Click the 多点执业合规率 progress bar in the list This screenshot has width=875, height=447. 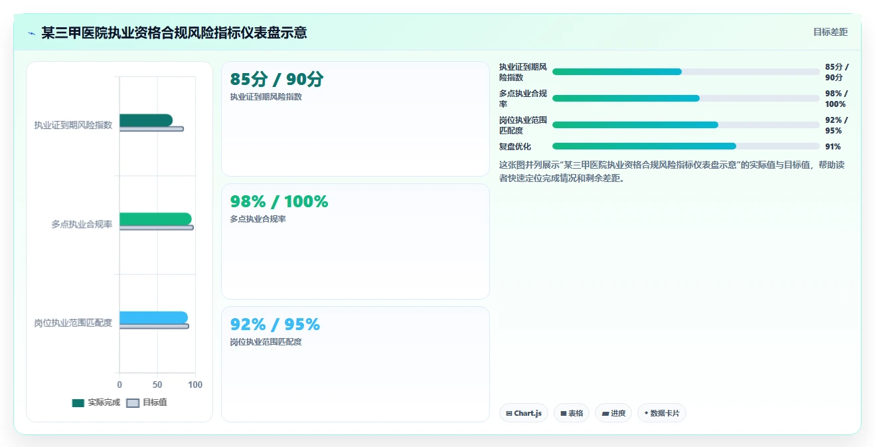coord(686,98)
